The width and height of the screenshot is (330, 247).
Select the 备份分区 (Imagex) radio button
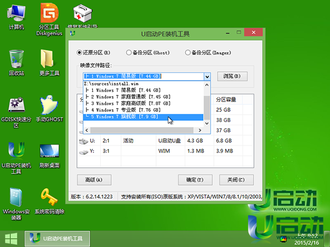188,53
